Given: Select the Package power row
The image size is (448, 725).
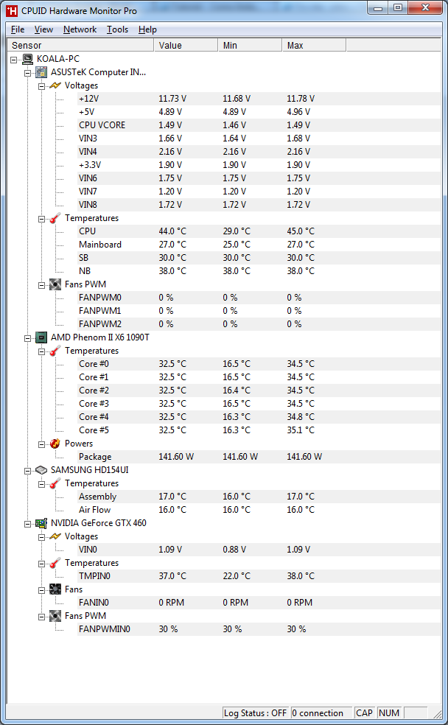Looking at the screenshot, I should (259, 458).
